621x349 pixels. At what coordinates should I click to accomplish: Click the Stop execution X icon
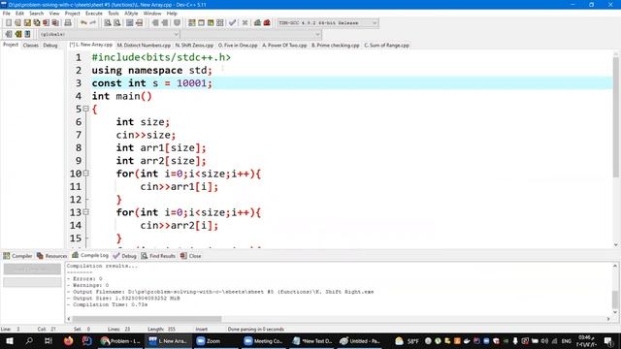click(x=245, y=23)
